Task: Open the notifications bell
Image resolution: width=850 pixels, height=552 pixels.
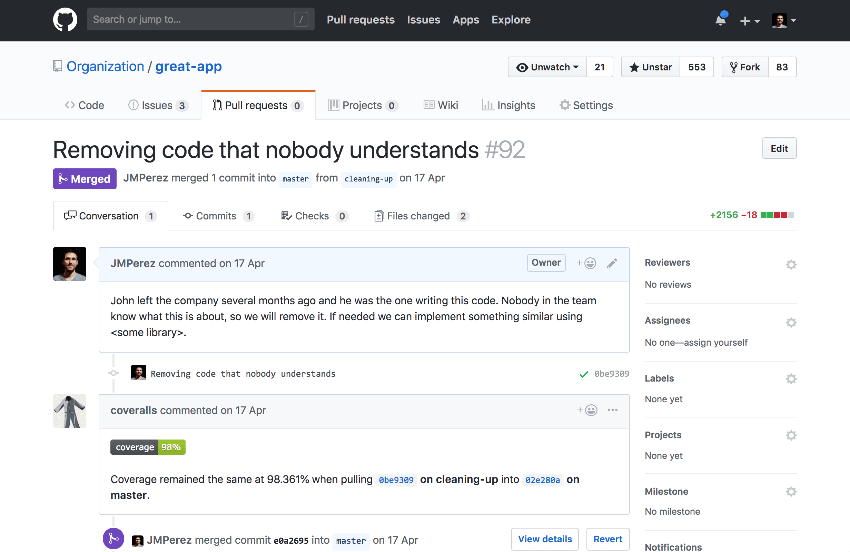Action: [720, 20]
